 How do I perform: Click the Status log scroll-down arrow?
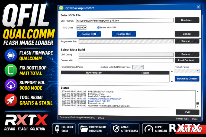pyautogui.click(x=197, y=107)
